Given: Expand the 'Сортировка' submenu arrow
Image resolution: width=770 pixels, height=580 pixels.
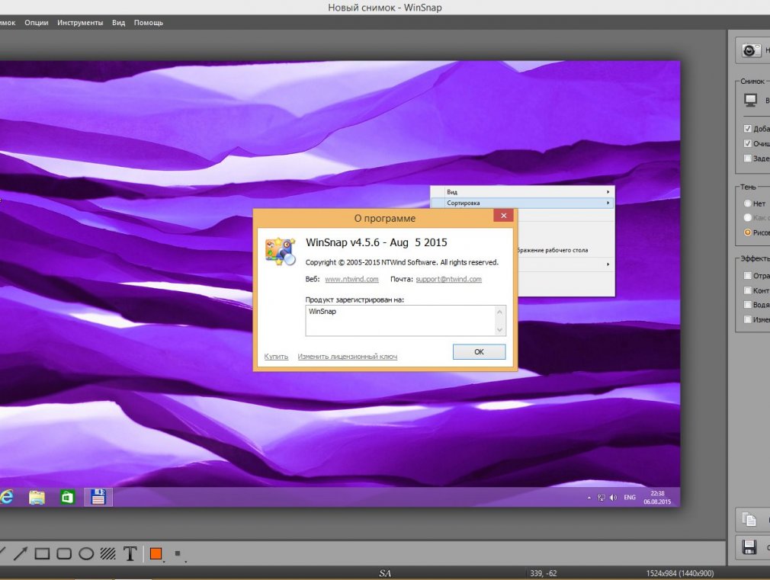Looking at the screenshot, I should (x=608, y=203).
